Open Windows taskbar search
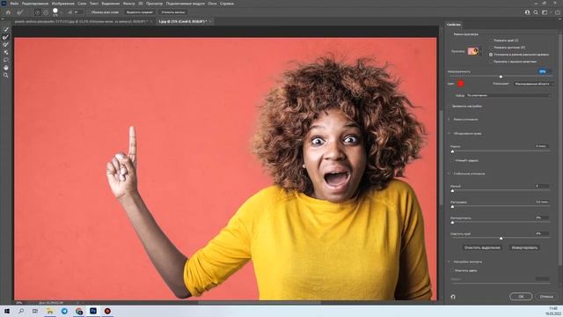Screen dimensions: 563x317 tap(21, 311)
